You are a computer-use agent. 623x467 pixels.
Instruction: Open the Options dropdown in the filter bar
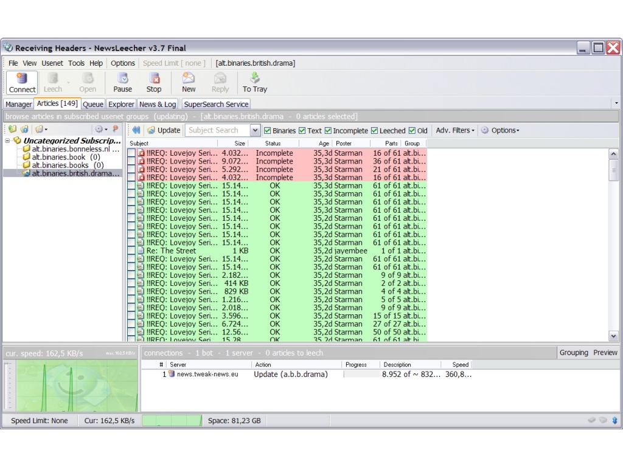coord(500,130)
